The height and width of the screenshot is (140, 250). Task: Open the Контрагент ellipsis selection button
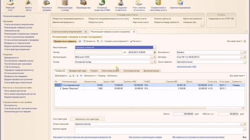[x=242, y=52]
